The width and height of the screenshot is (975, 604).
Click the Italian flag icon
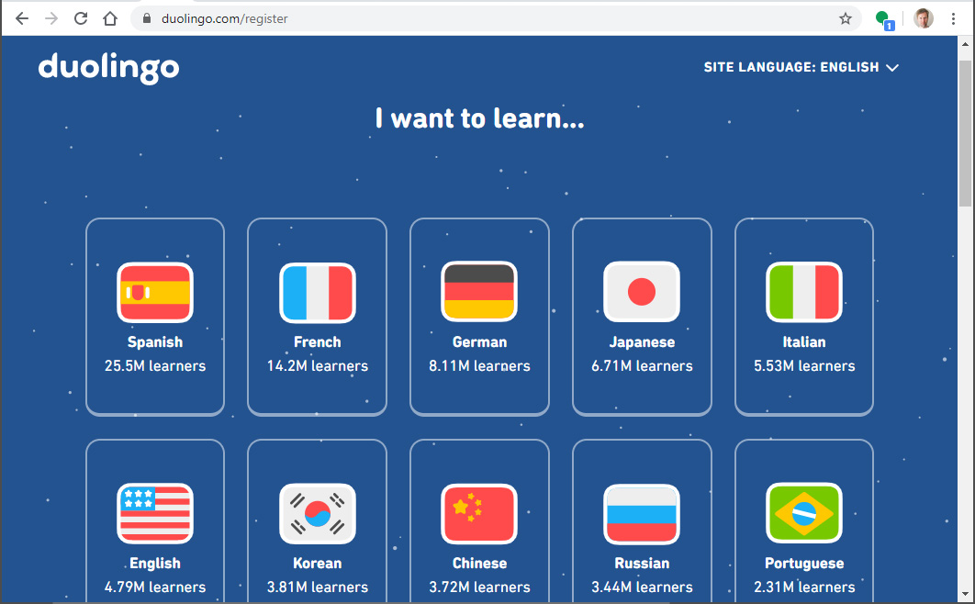pyautogui.click(x=804, y=291)
